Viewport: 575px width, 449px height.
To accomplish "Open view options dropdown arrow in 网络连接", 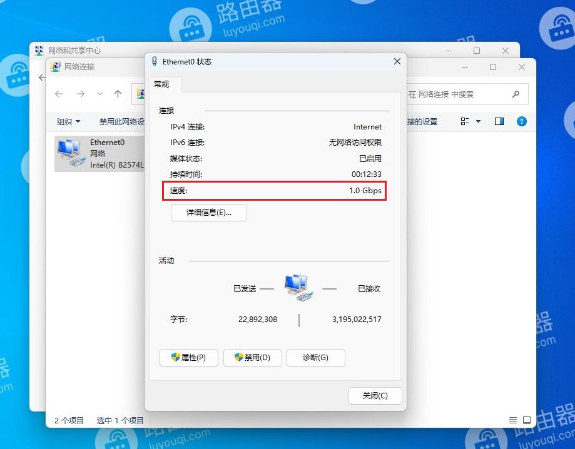I will coord(478,121).
